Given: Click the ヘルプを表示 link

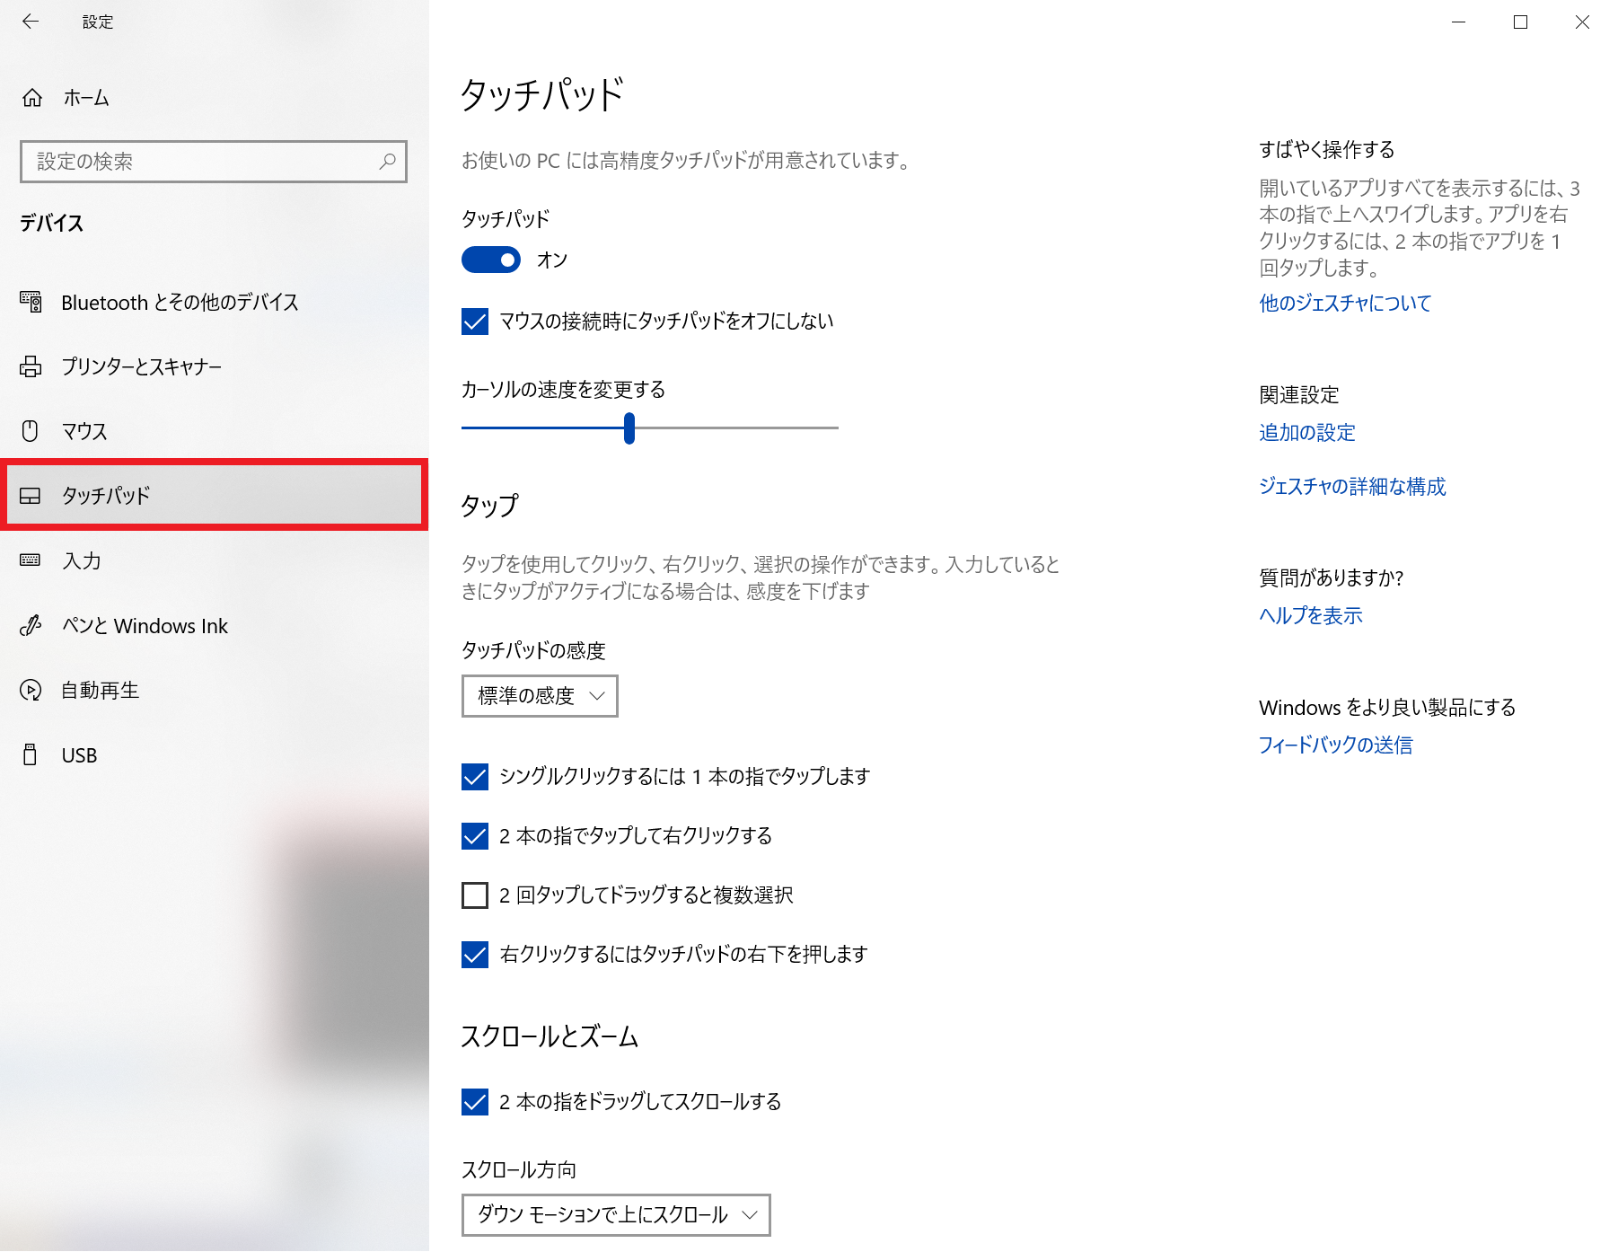Looking at the screenshot, I should point(1310,616).
